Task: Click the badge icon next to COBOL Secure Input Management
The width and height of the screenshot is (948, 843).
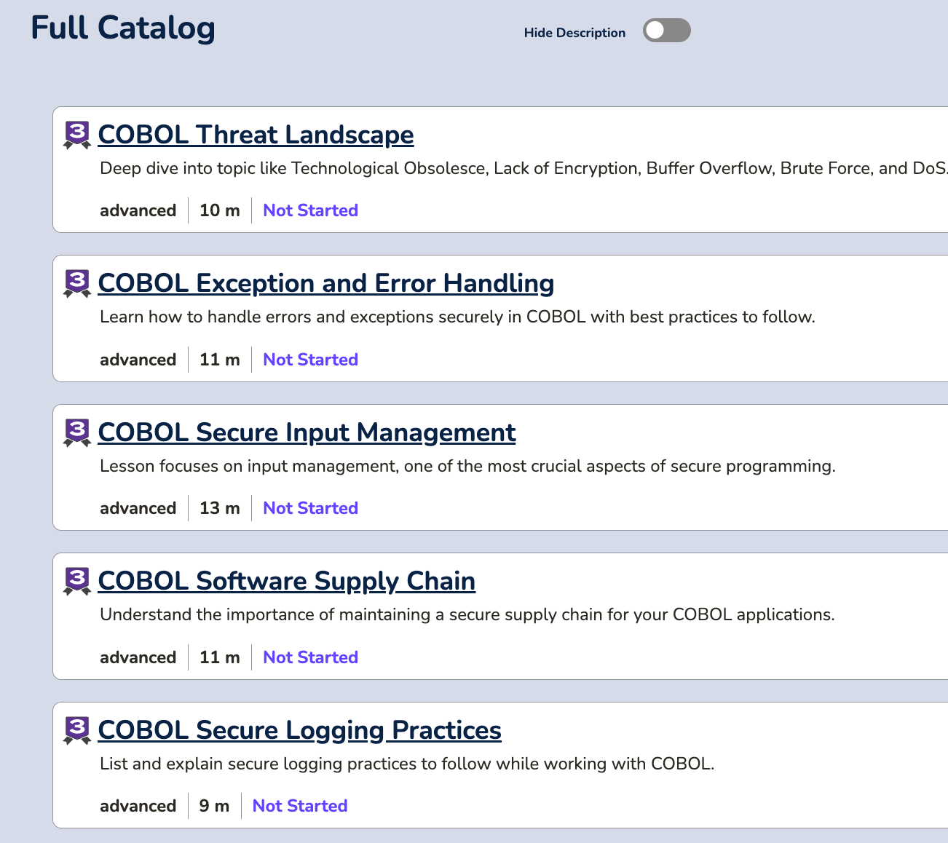Action: pos(77,432)
